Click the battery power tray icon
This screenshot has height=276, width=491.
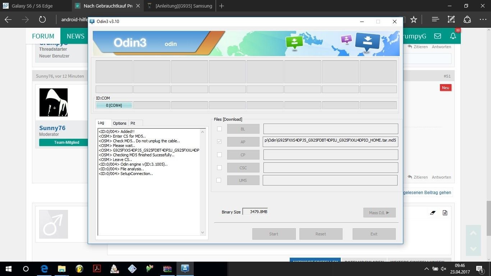[435, 269]
